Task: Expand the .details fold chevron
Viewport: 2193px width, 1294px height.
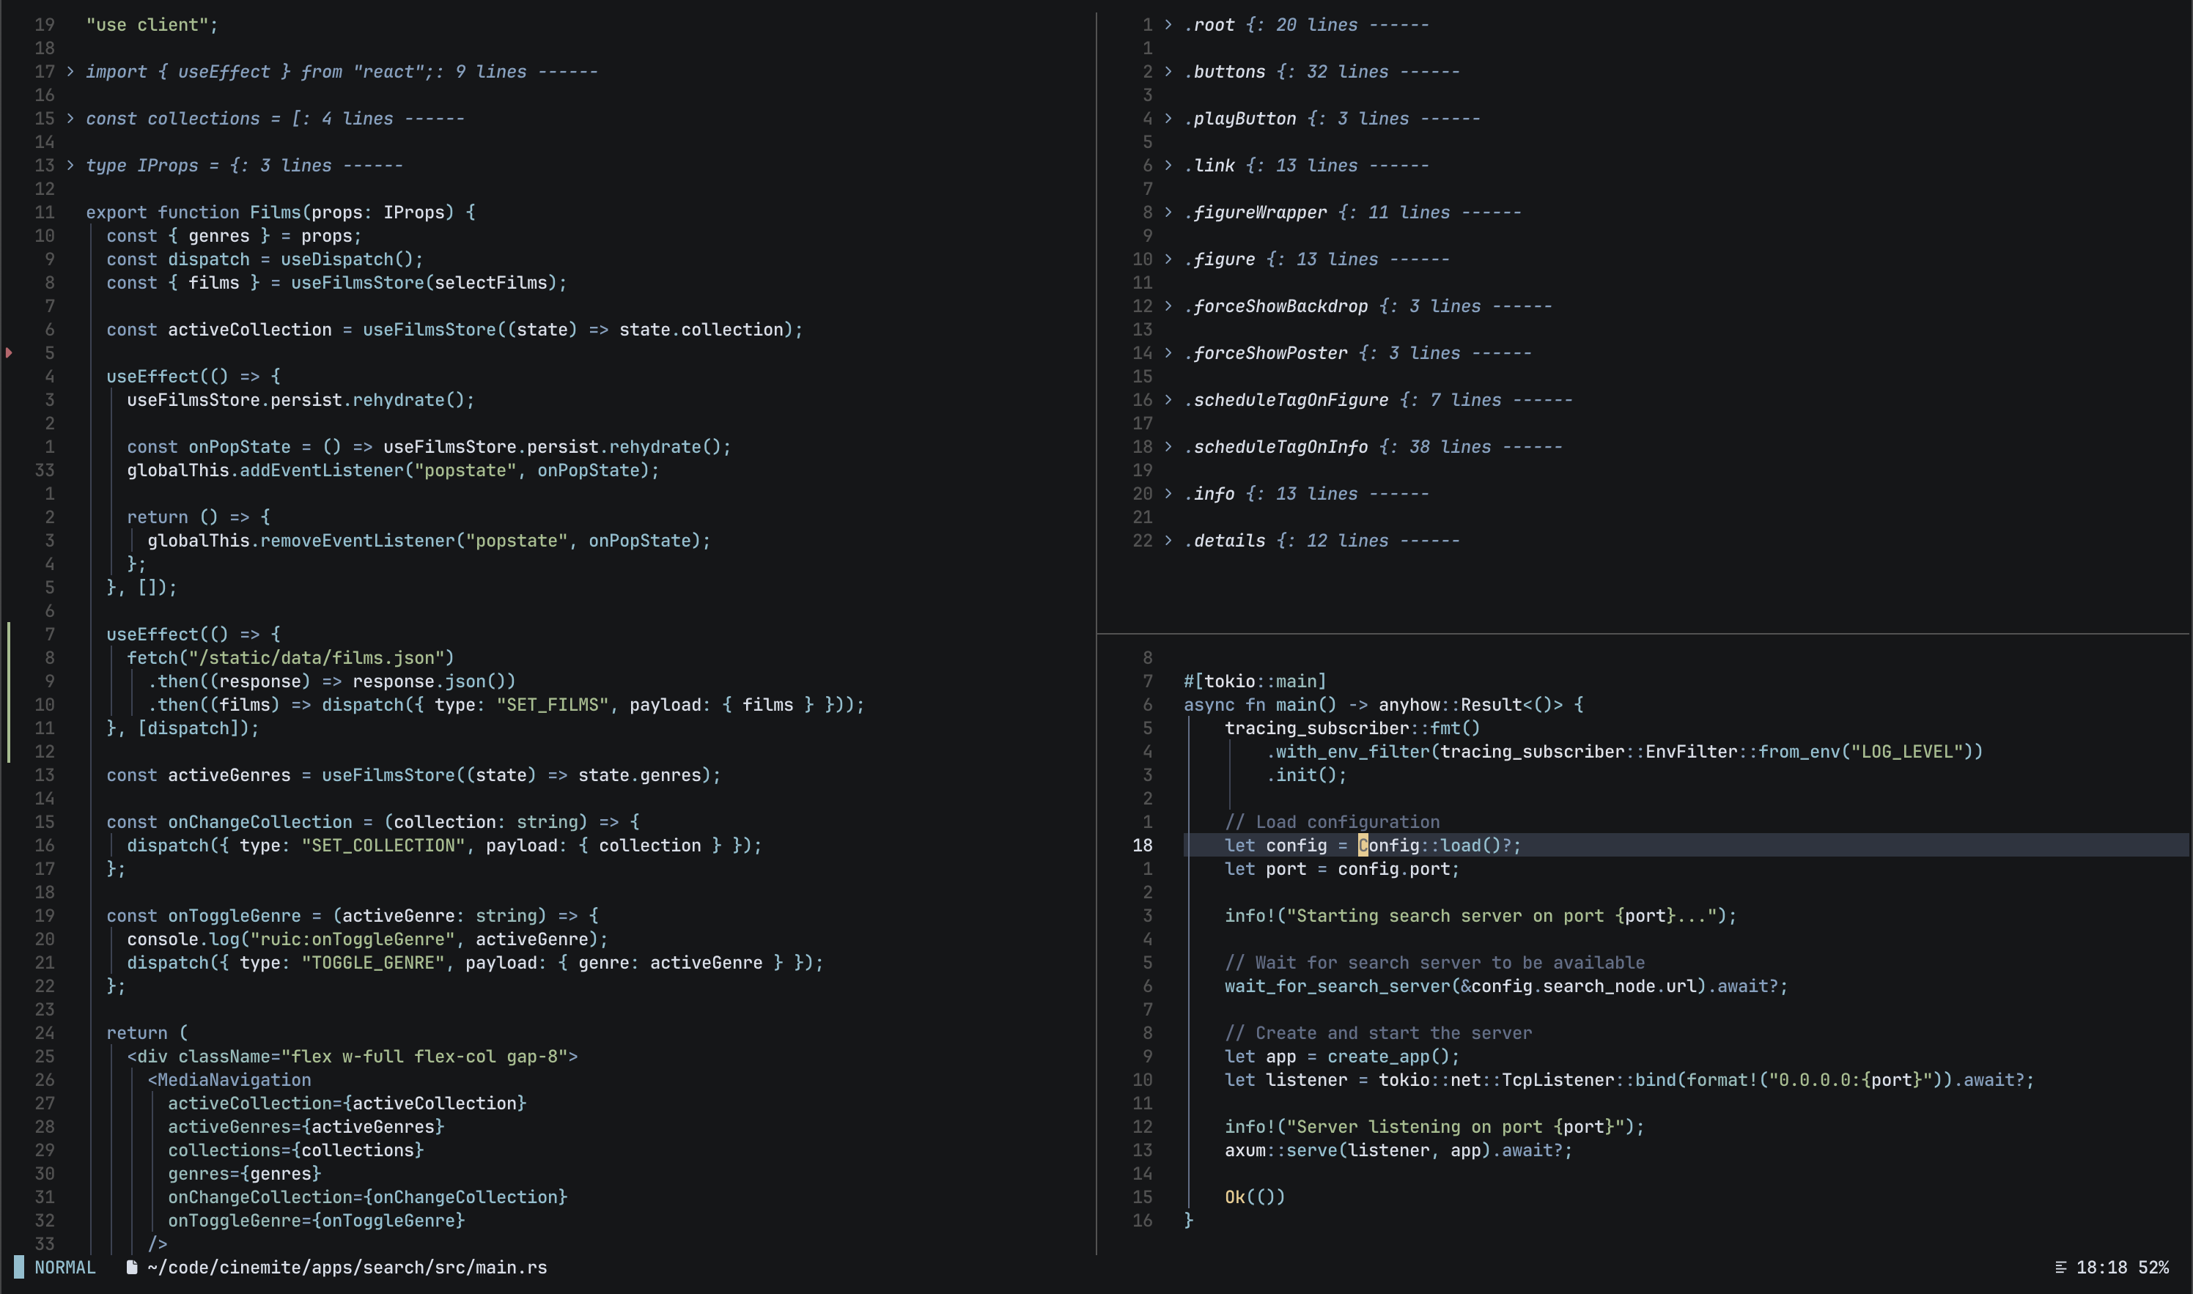Action: (1168, 540)
